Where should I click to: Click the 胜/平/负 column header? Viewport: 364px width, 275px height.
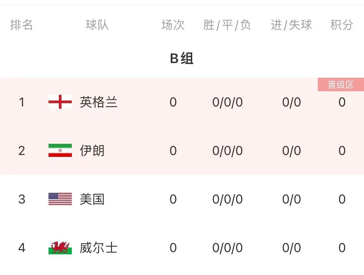point(227,25)
